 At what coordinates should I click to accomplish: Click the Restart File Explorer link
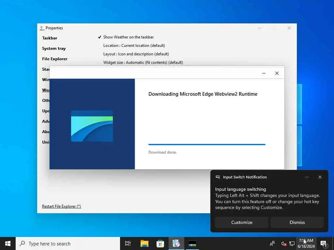coord(61,206)
